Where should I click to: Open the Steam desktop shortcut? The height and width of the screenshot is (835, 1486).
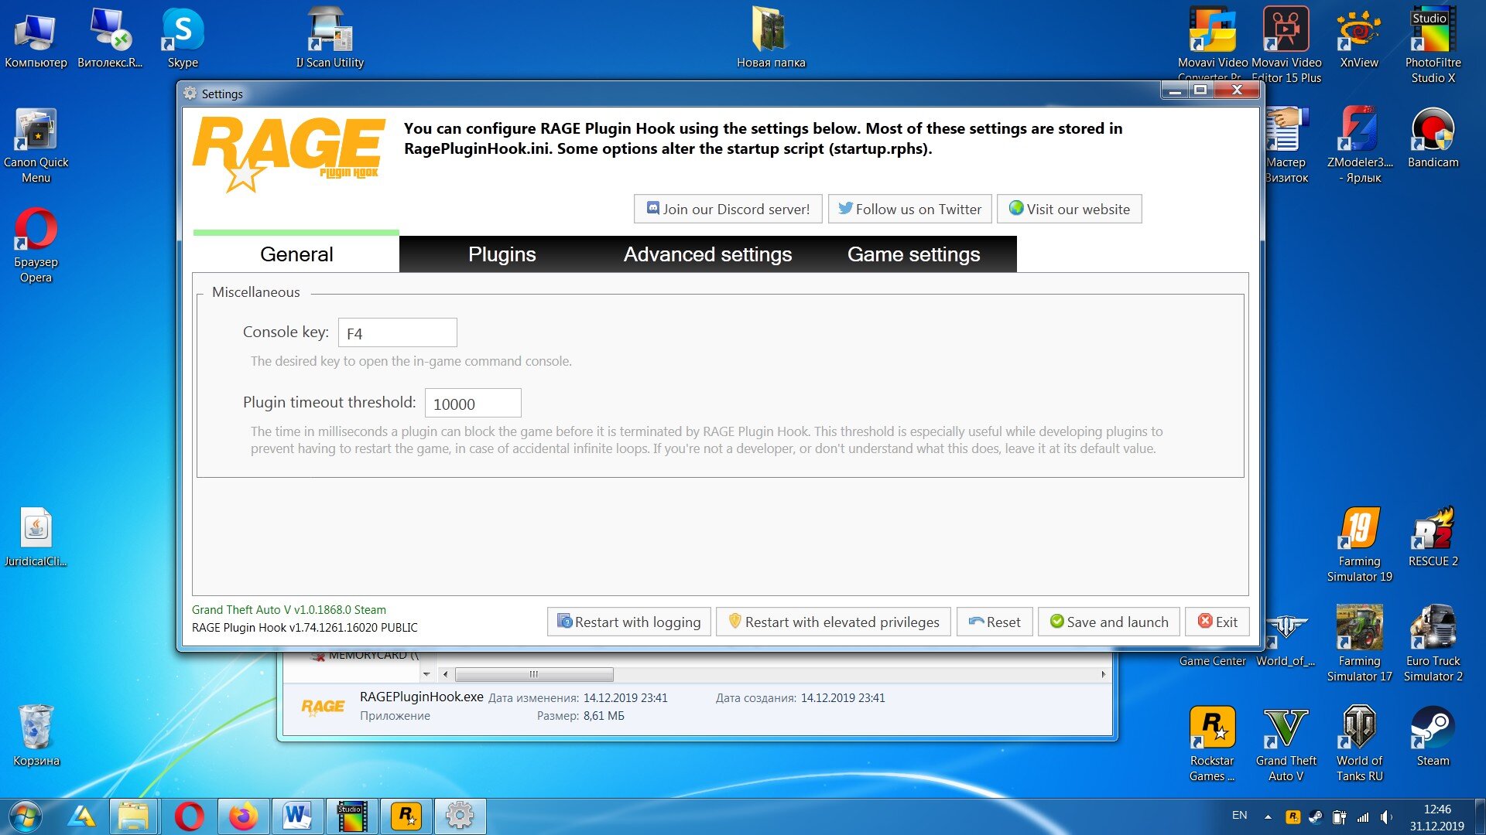tap(1433, 729)
